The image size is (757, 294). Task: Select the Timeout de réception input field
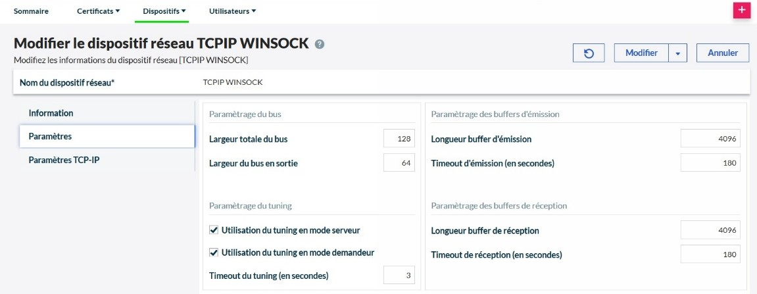710,255
